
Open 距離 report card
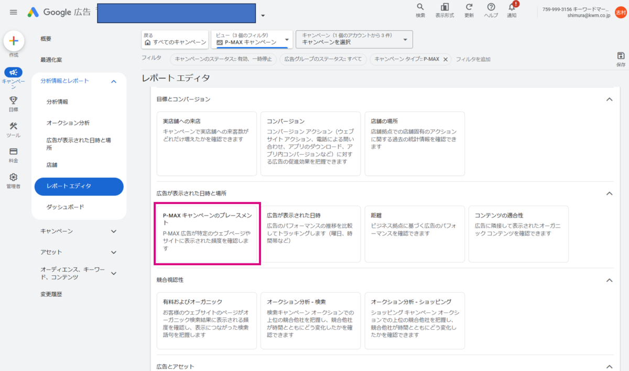click(x=415, y=234)
